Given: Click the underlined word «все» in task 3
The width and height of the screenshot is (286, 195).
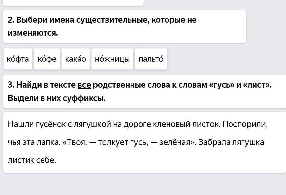Looking at the screenshot, I should (x=84, y=85).
